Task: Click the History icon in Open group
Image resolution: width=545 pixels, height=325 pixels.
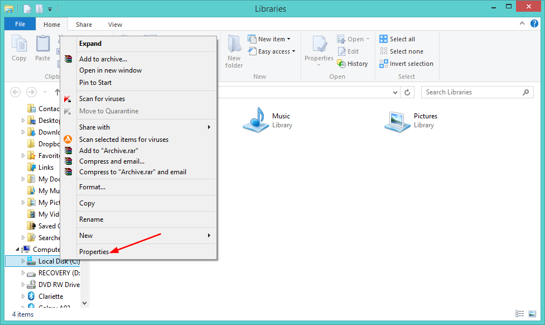Action: [x=341, y=64]
